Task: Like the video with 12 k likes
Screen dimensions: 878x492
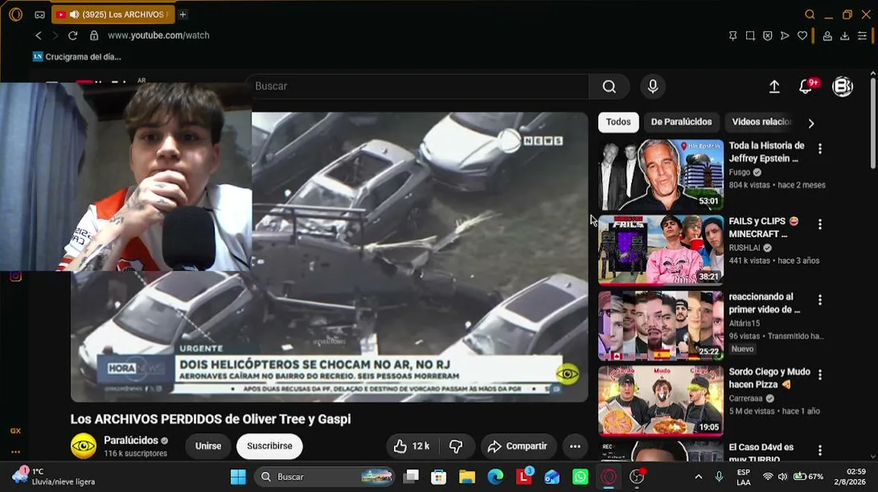Action: click(x=411, y=446)
